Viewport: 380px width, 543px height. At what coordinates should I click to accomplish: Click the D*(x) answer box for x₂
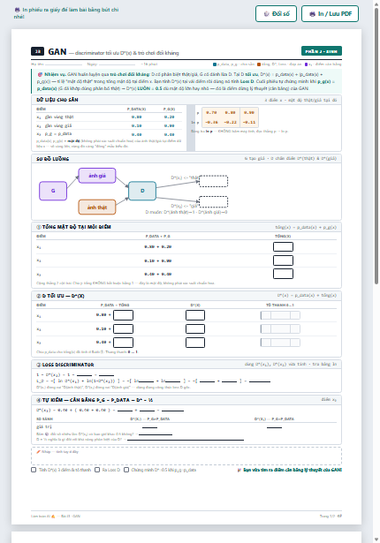(x=195, y=329)
